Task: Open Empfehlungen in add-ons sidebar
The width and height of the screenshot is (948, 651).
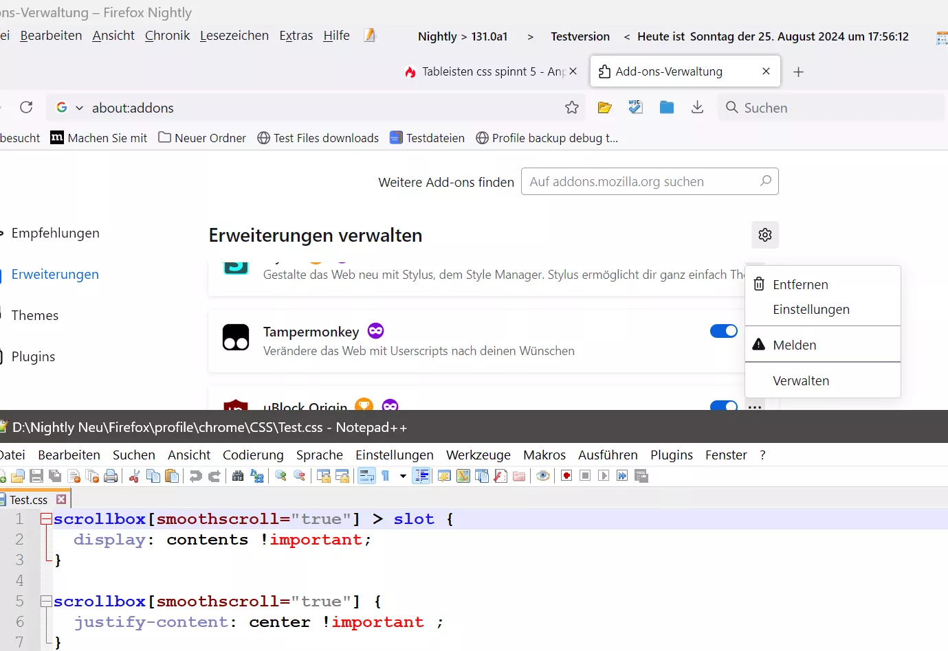Action: tap(55, 233)
